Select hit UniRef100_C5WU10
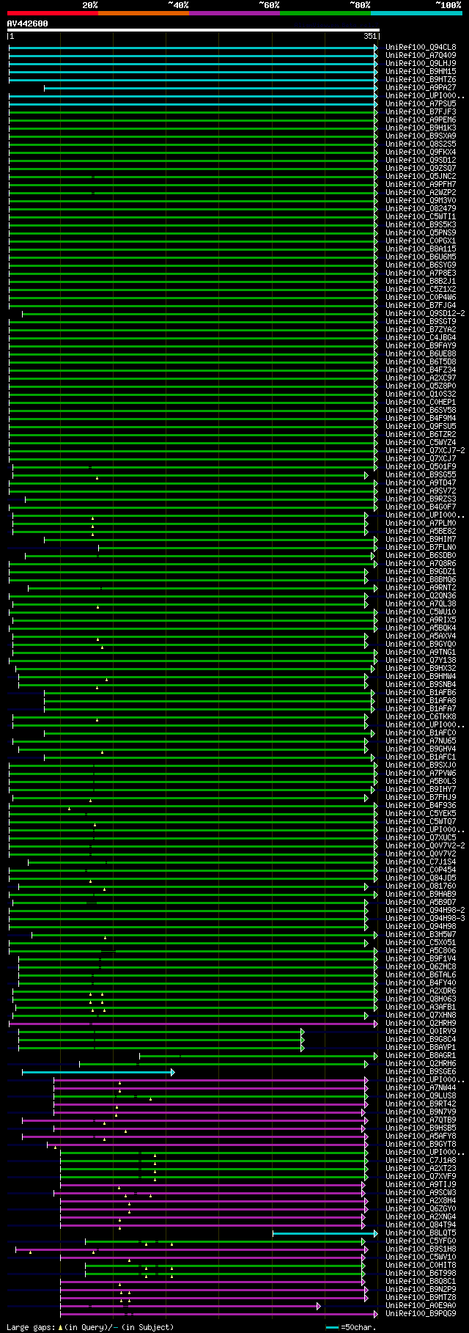 click(x=421, y=612)
